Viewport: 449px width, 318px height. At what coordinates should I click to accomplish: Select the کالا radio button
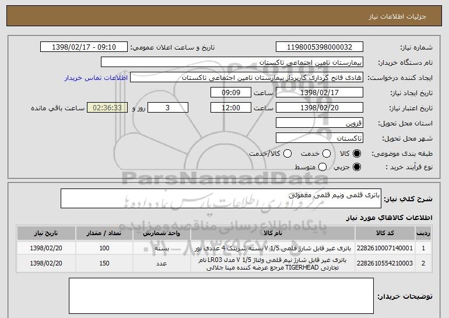[x=356, y=153]
